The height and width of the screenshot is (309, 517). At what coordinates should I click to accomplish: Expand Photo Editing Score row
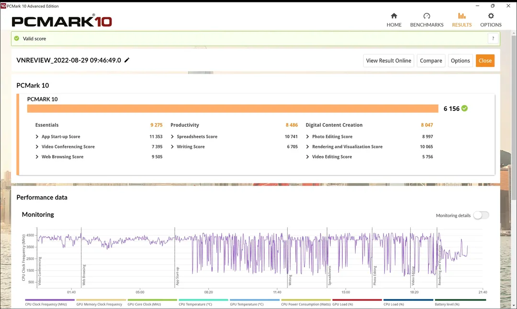point(308,137)
